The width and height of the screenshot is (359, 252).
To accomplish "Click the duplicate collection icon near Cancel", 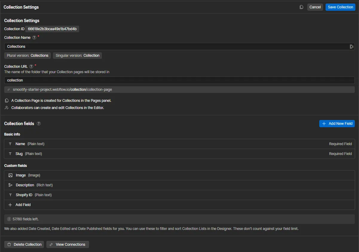I will tap(301, 7).
